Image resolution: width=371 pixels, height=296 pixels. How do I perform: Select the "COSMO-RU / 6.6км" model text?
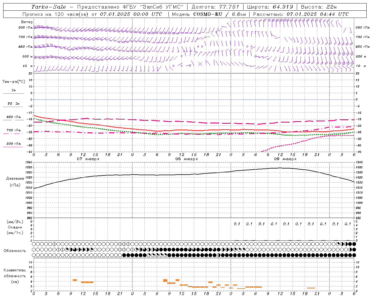pos(219,14)
